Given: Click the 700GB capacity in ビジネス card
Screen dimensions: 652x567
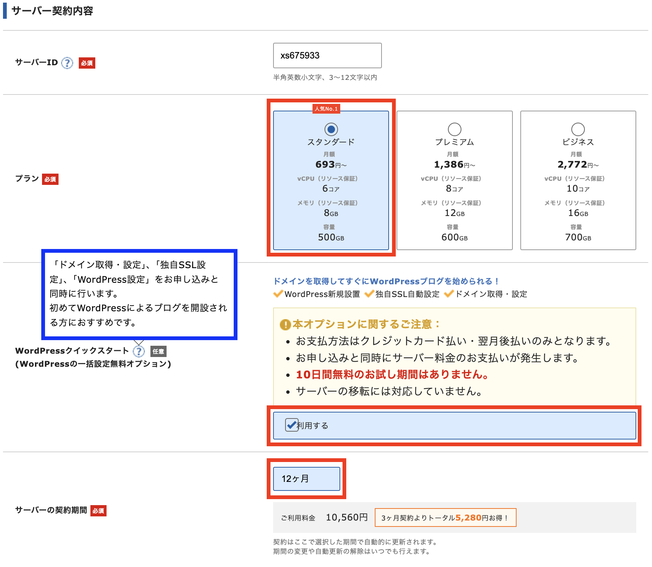Looking at the screenshot, I should [578, 237].
